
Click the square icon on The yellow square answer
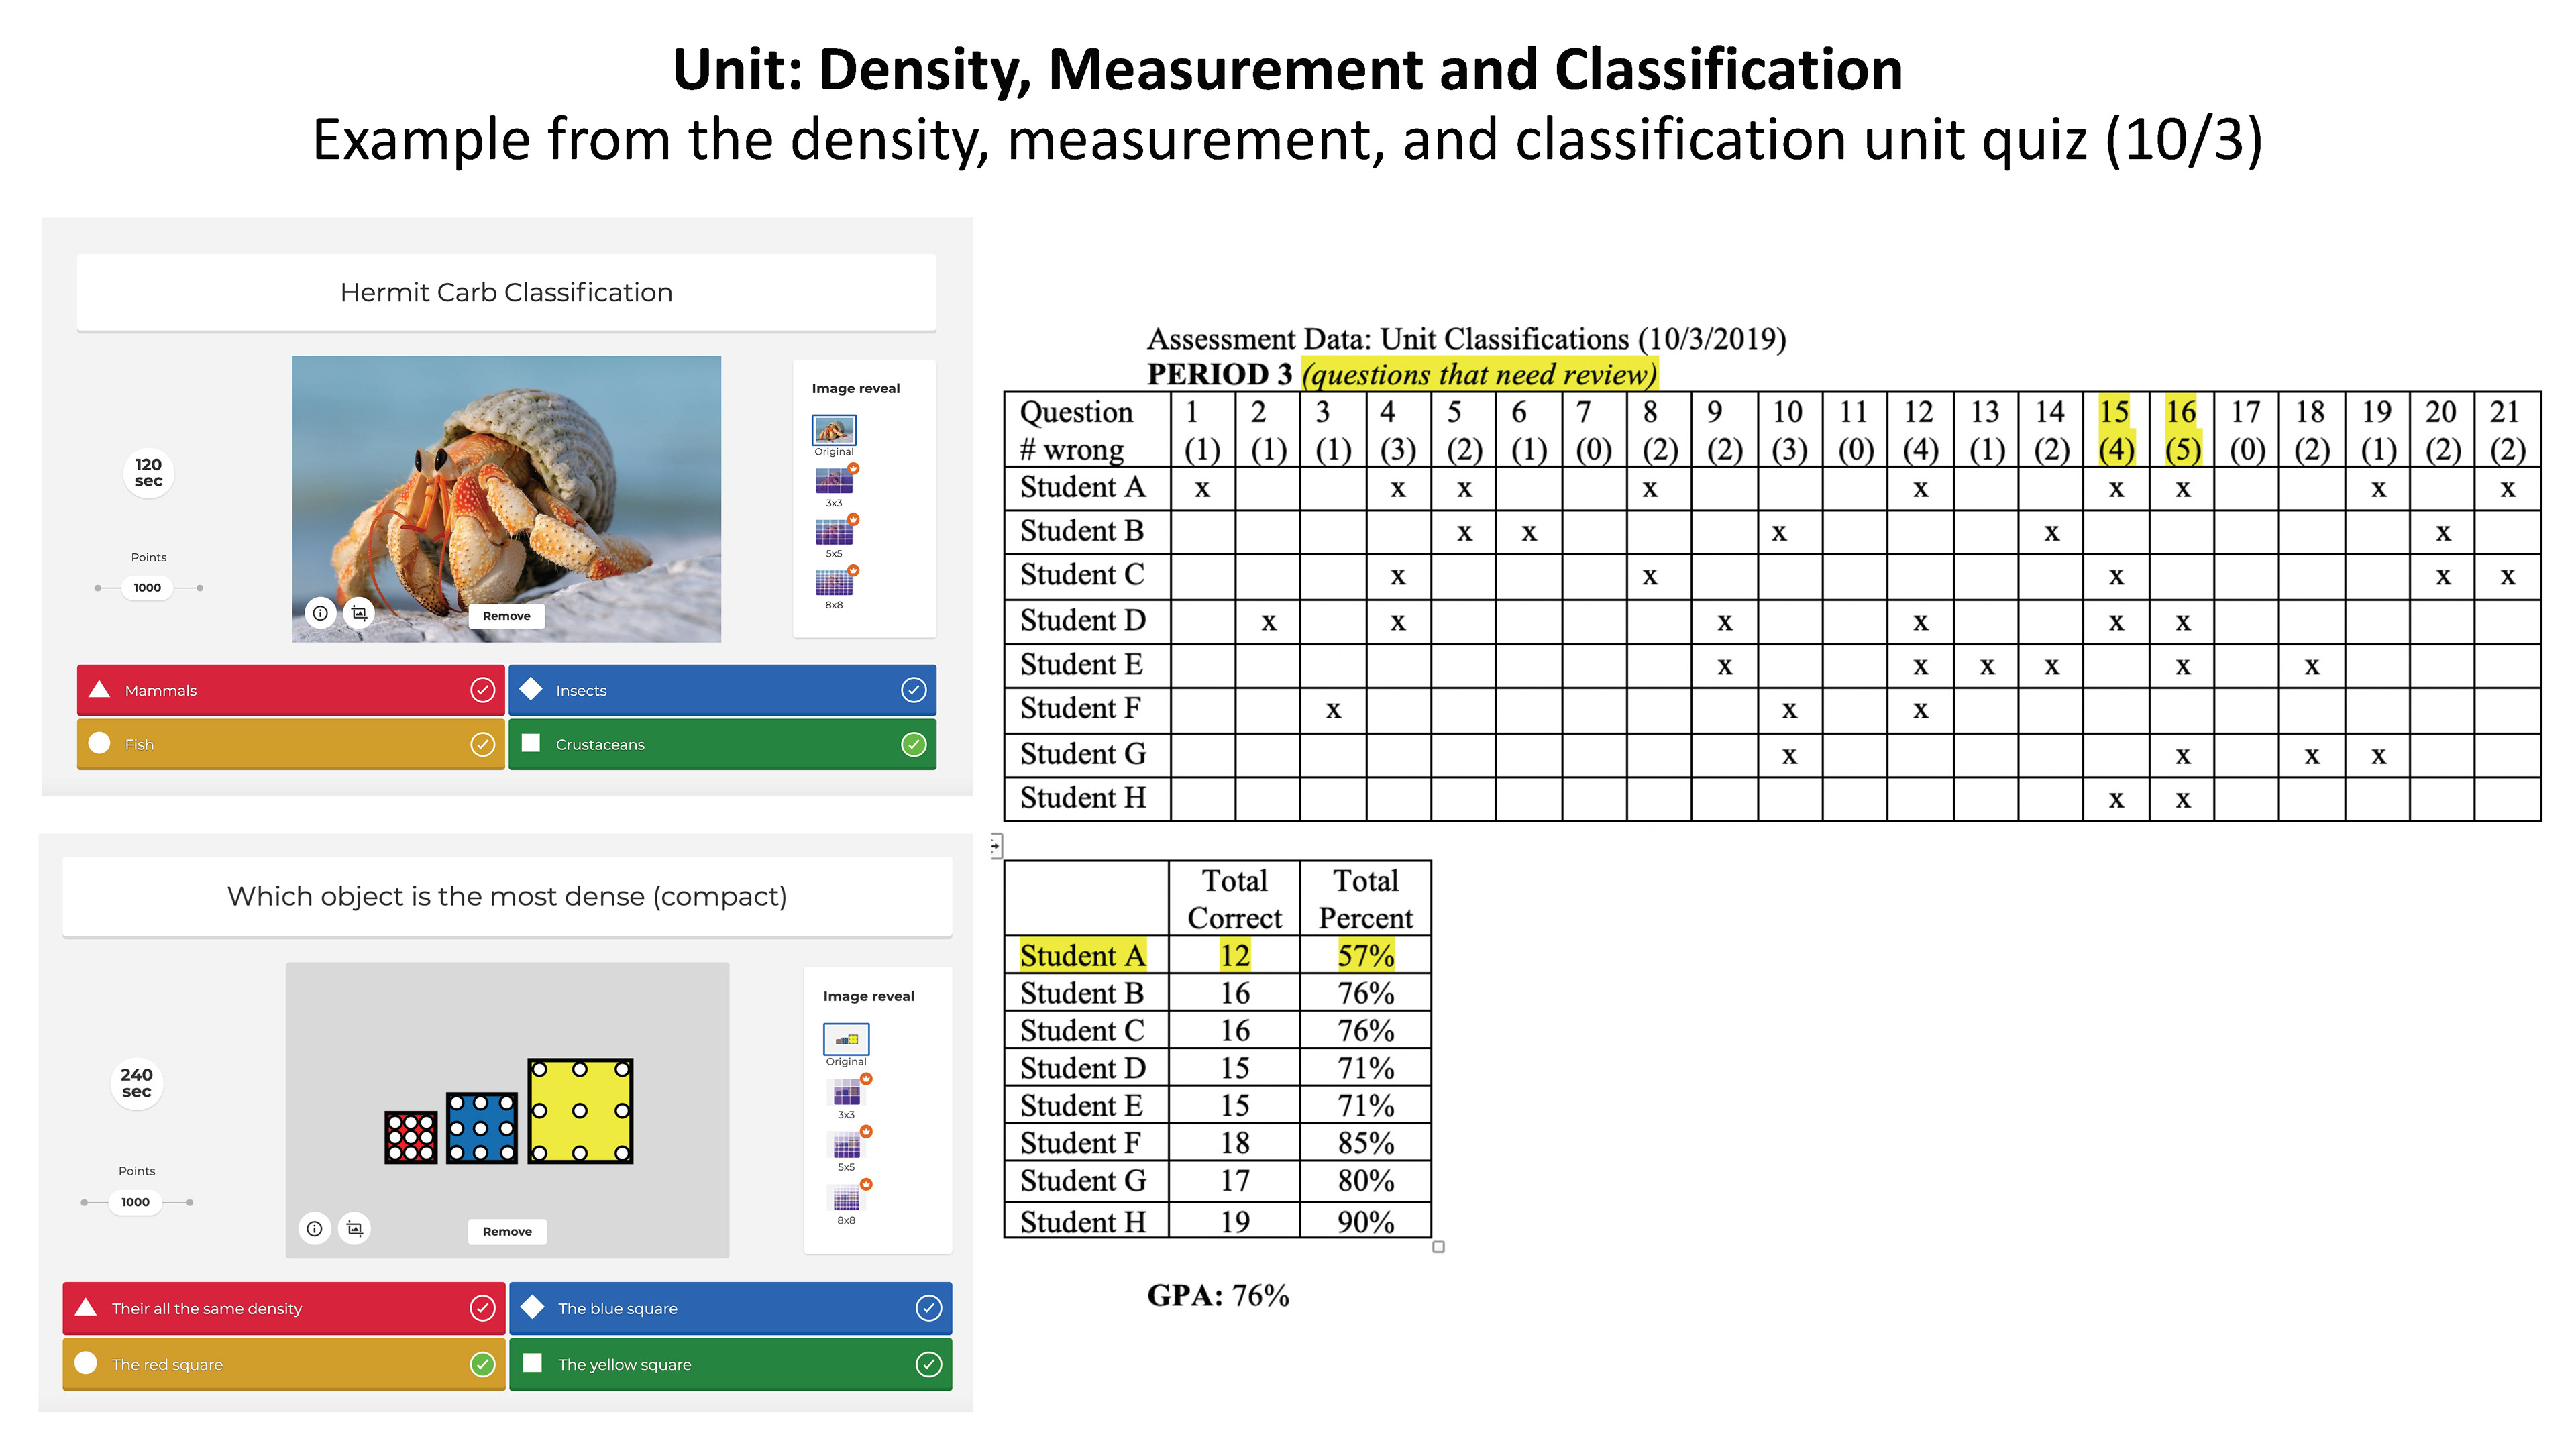click(x=532, y=1363)
